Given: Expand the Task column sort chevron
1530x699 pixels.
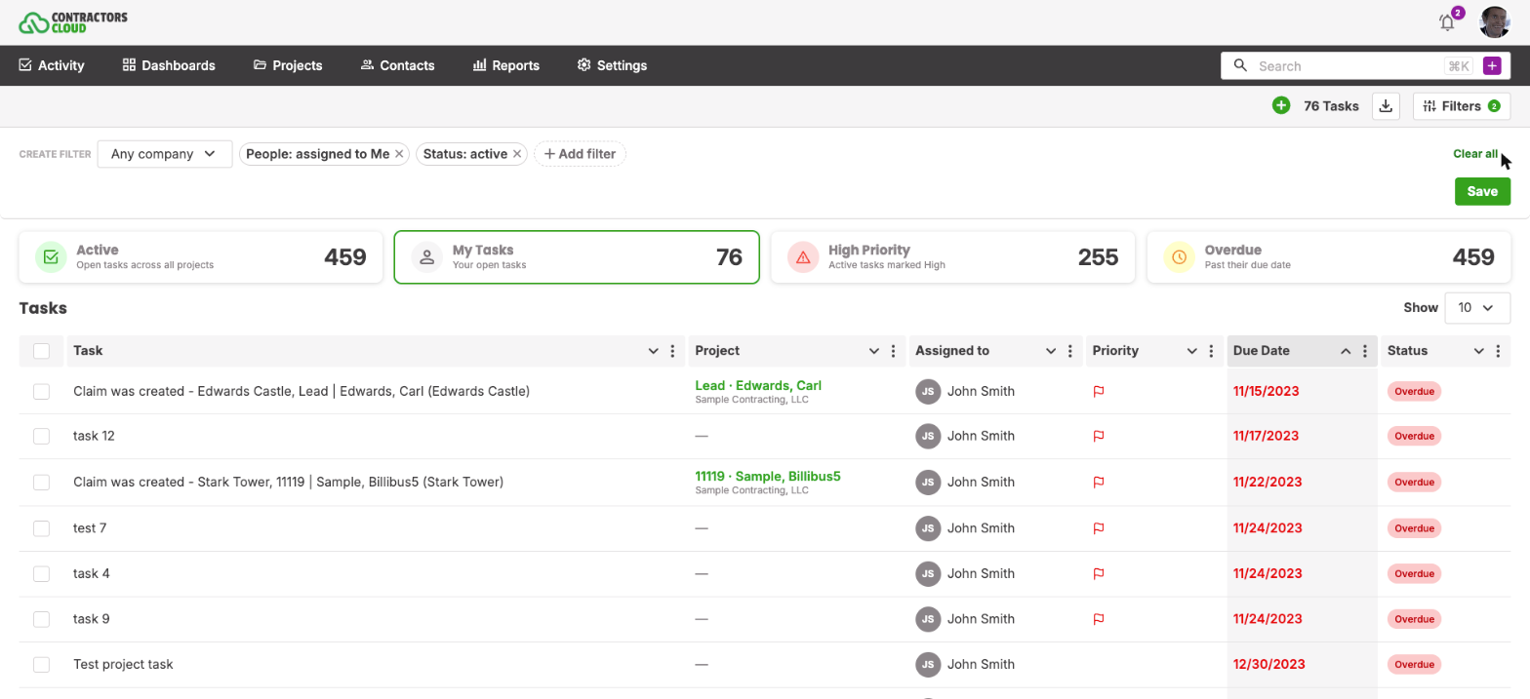Looking at the screenshot, I should (x=653, y=351).
